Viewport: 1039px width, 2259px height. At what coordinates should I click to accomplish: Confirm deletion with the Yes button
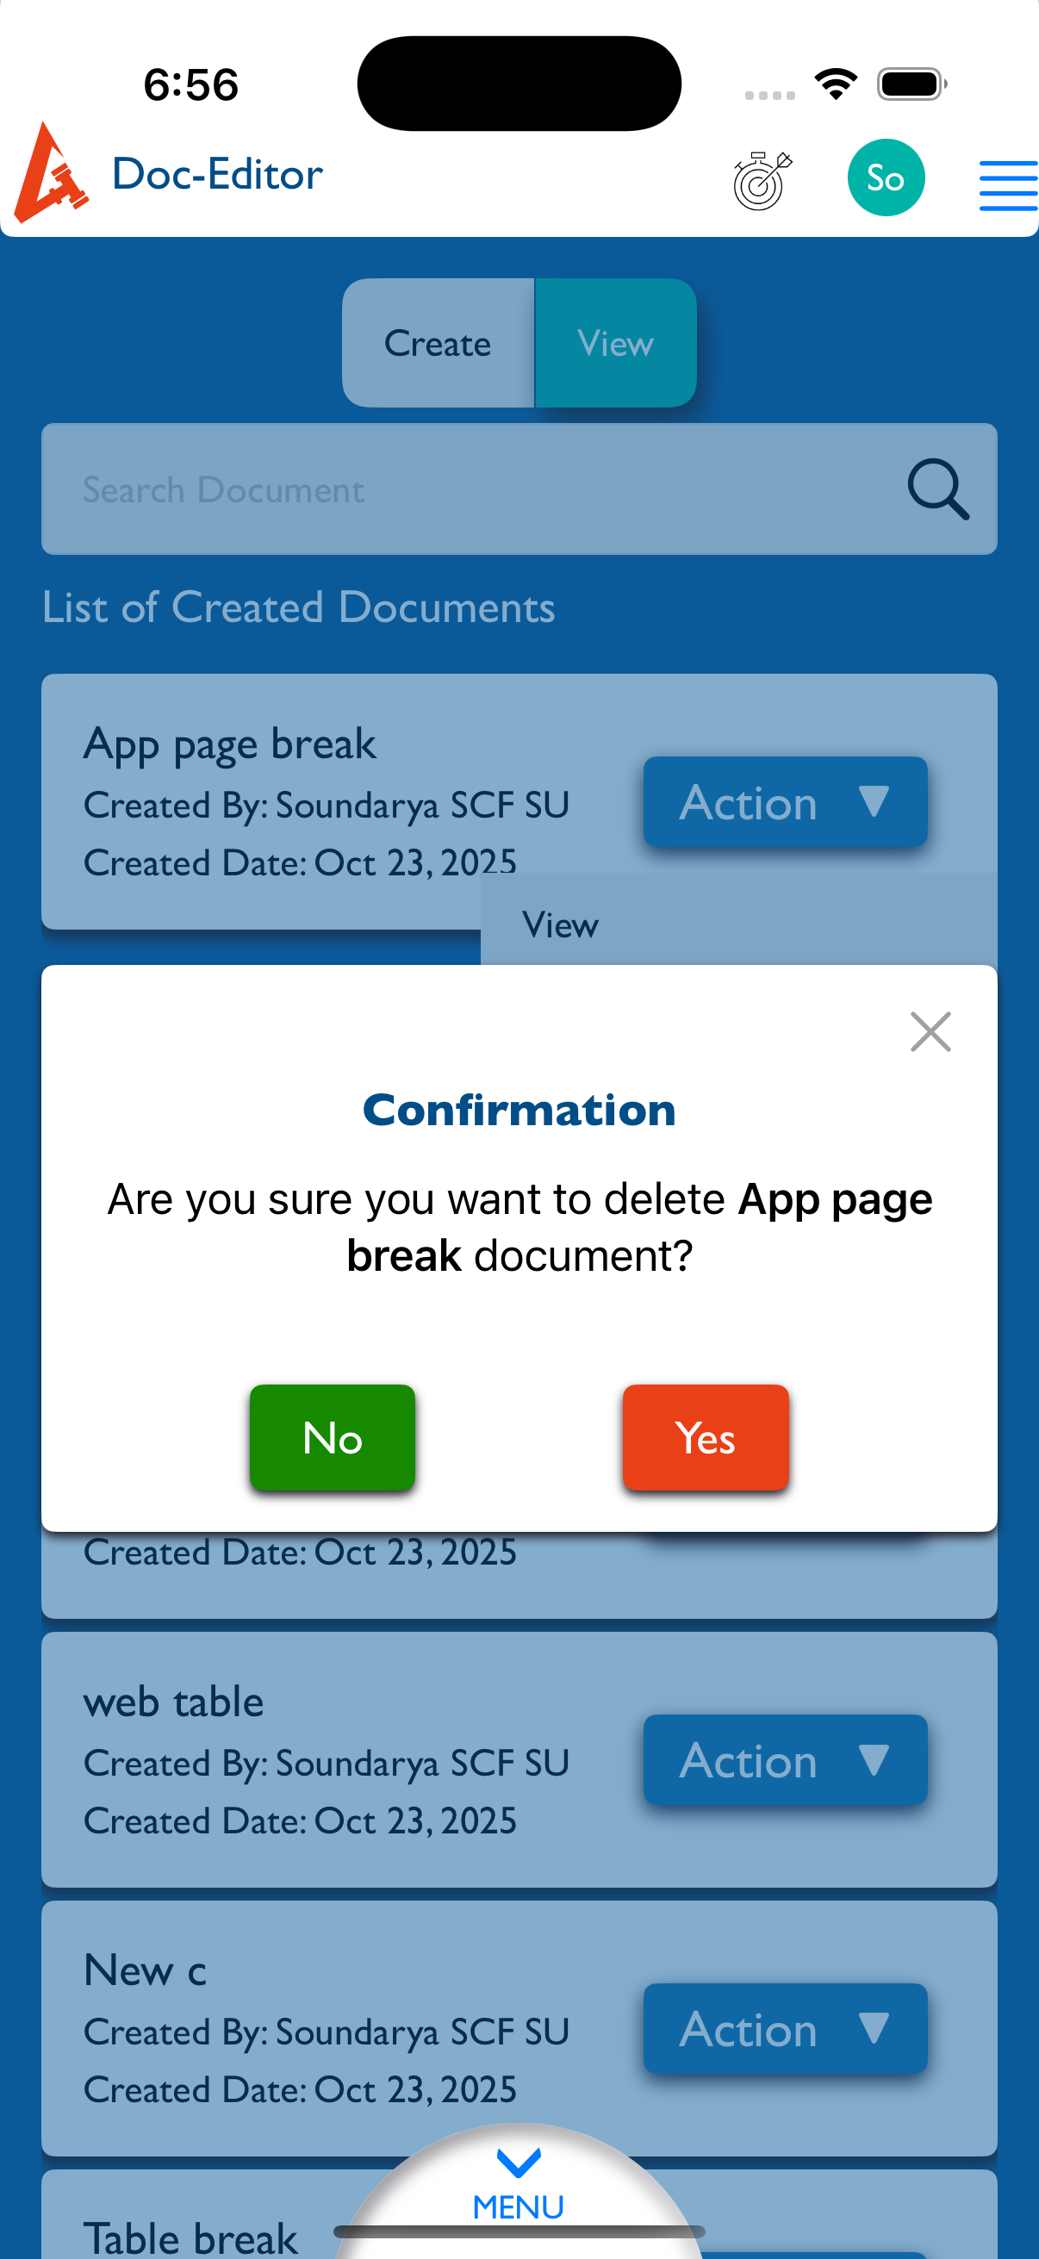click(x=705, y=1437)
